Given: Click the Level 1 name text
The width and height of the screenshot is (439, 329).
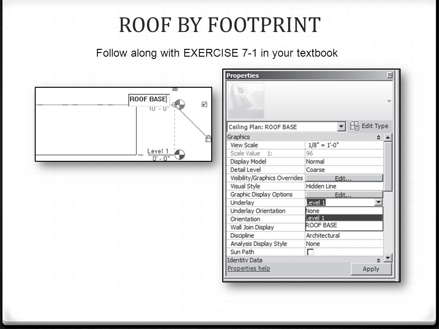Looking at the screenshot, I should click(x=158, y=151).
